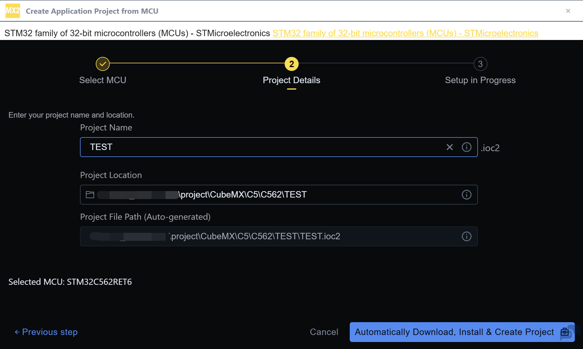Open the STM32 family STMicroelectronics hyperlink
This screenshot has width=583, height=349.
point(405,33)
